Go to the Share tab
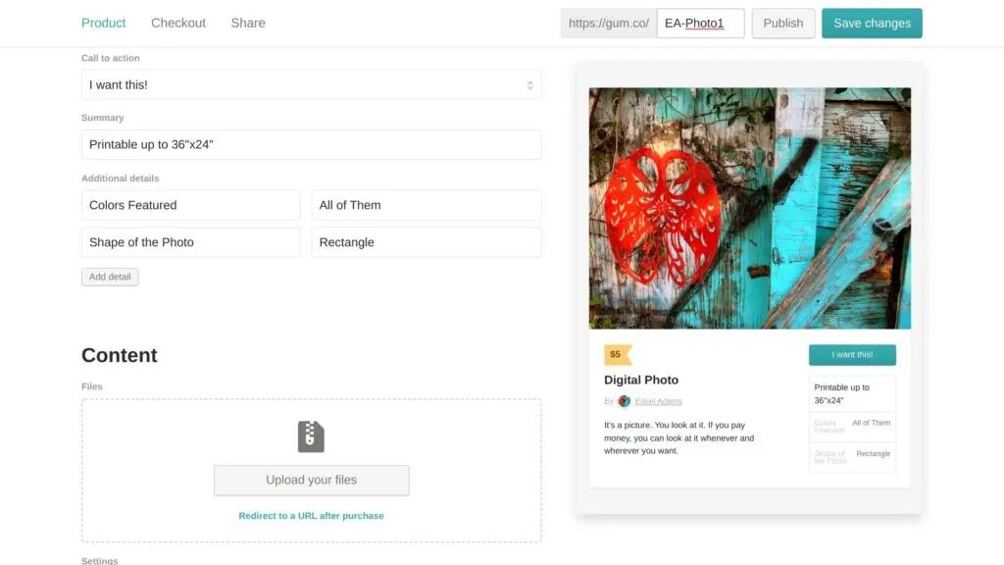Image resolution: width=1004 pixels, height=565 pixels. [248, 23]
